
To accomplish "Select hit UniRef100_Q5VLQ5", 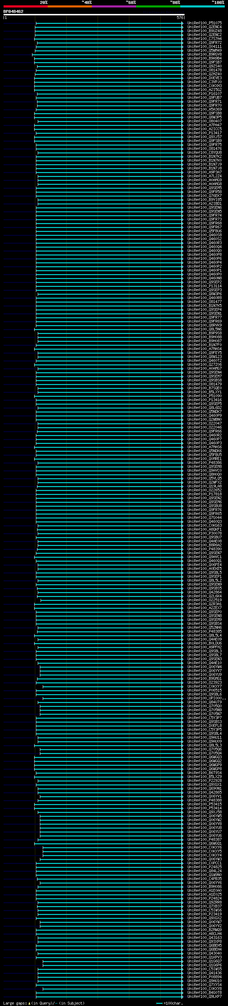I will 204,479.
